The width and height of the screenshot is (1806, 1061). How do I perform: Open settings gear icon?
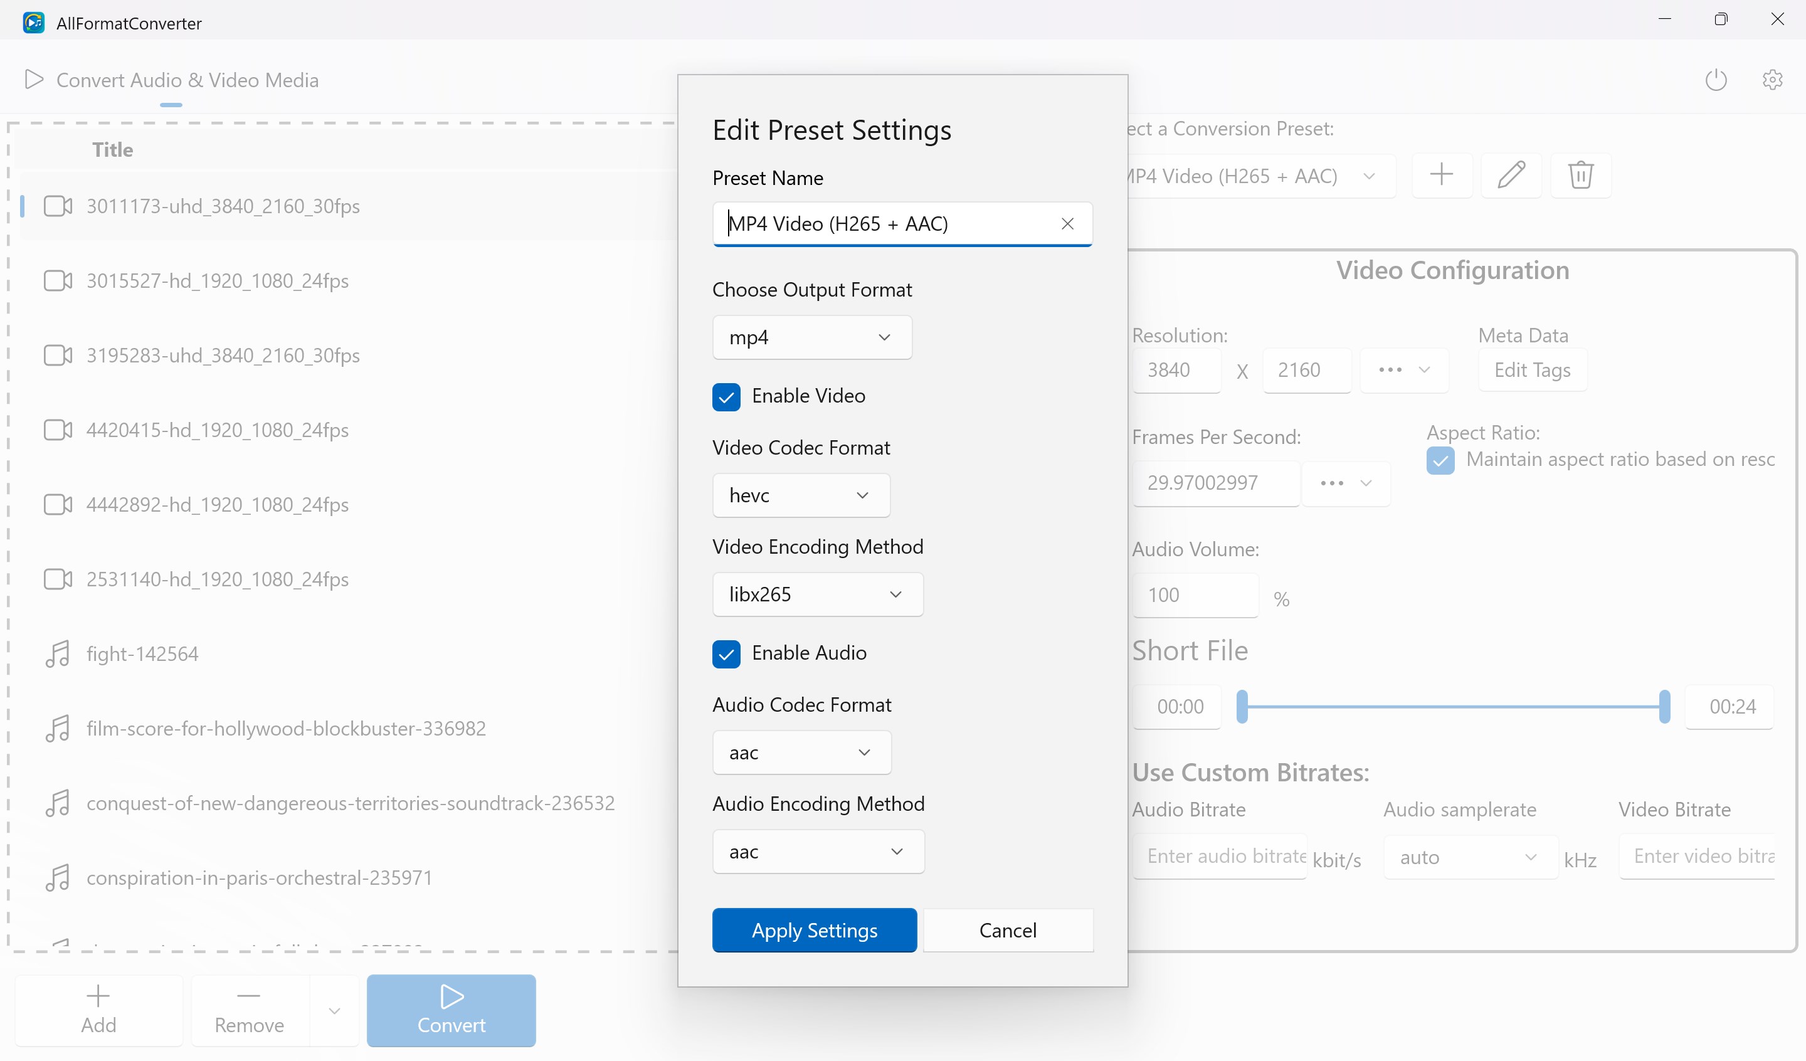tap(1772, 80)
